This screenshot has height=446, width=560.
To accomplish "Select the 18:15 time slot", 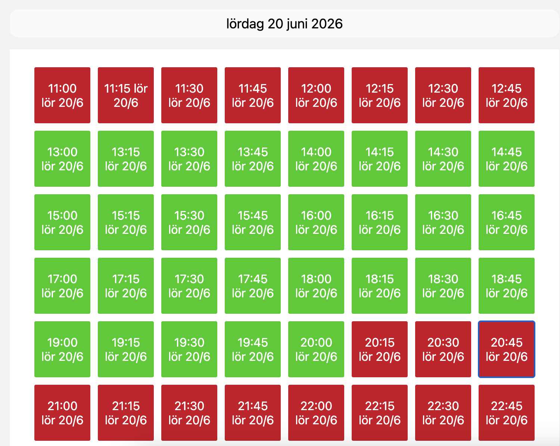I will tap(380, 286).
